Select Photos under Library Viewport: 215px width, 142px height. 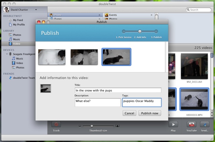(x=17, y=35)
